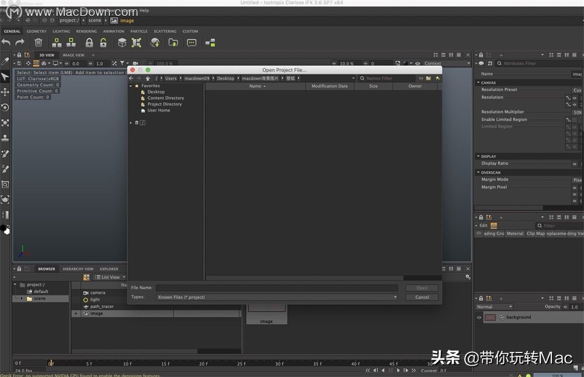Click the comment bubble toolbar icon
This screenshot has width=584, height=377.
[x=192, y=42]
